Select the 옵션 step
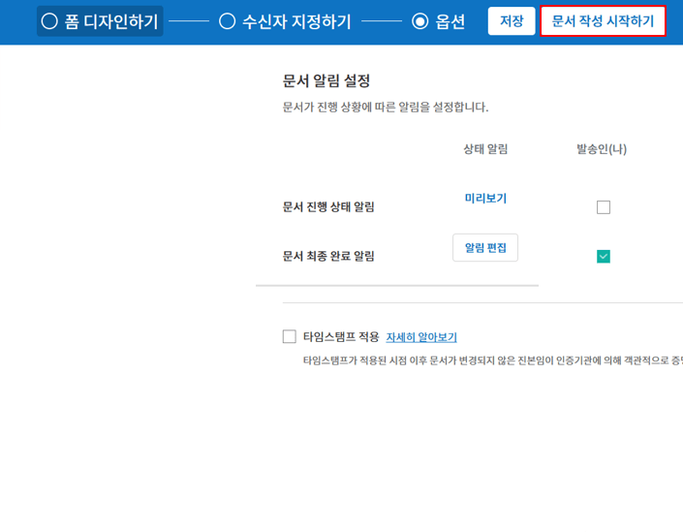Viewport: 683px width, 532px height. coord(438,21)
